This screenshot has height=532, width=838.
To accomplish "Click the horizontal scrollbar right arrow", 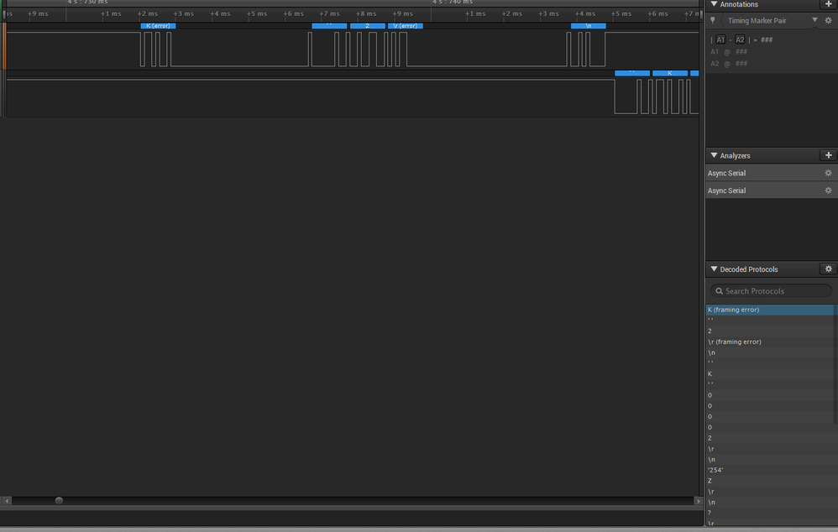I will tap(698, 501).
